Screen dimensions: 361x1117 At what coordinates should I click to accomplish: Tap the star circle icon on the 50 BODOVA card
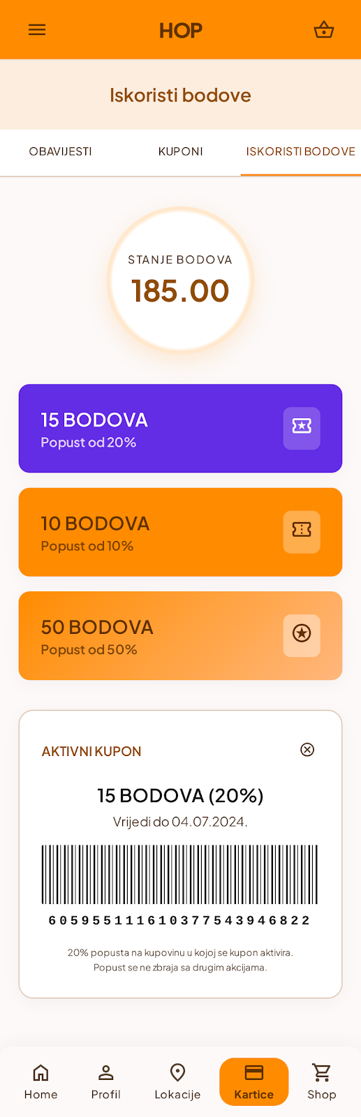point(302,635)
